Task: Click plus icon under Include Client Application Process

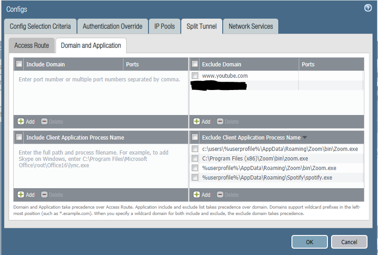Action: click(21, 195)
